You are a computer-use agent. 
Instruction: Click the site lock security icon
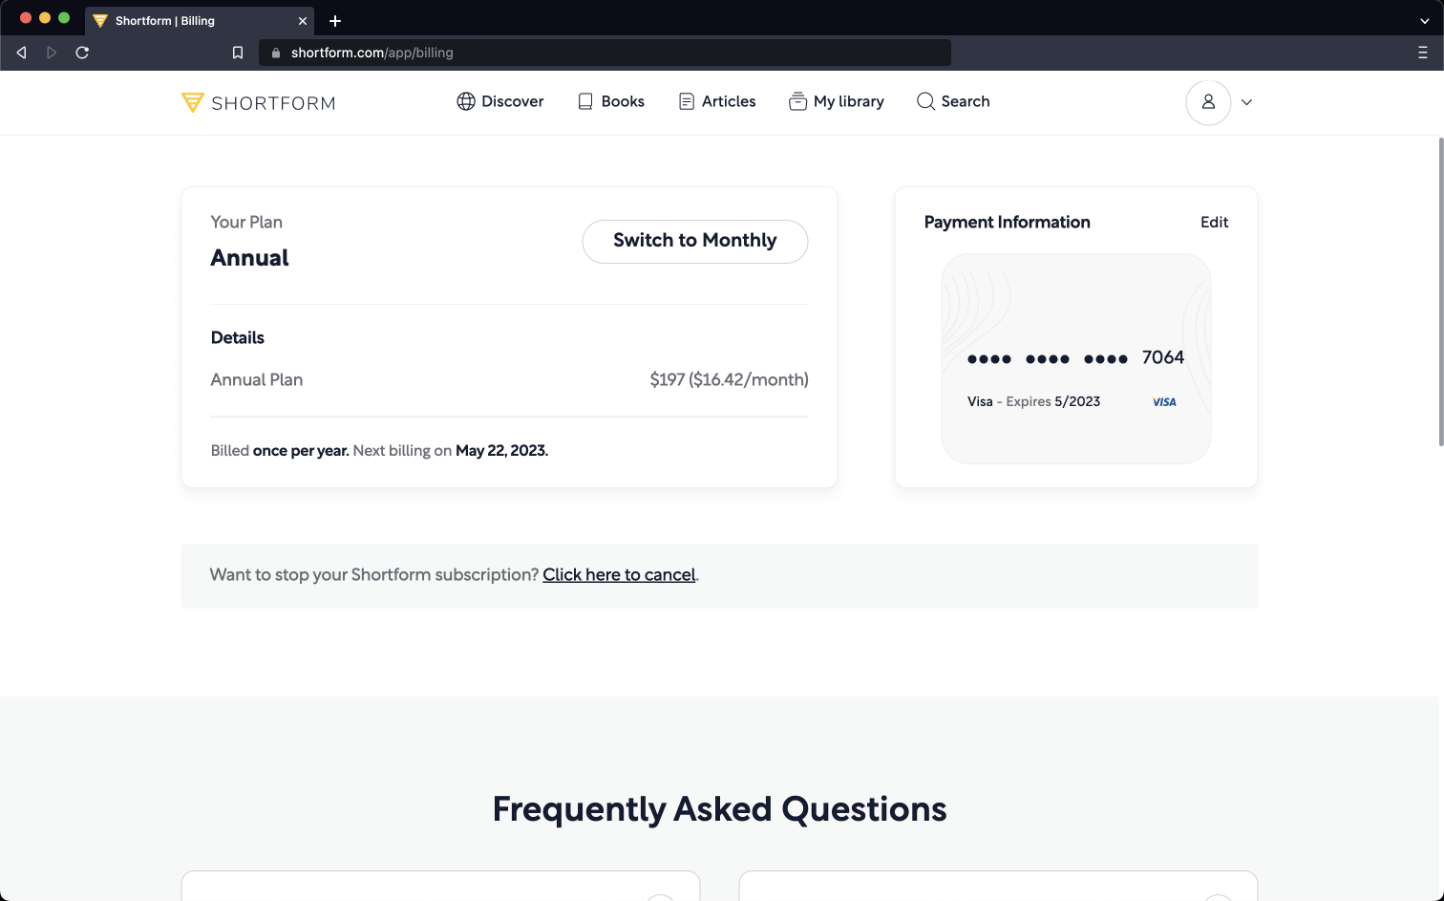[x=276, y=53]
